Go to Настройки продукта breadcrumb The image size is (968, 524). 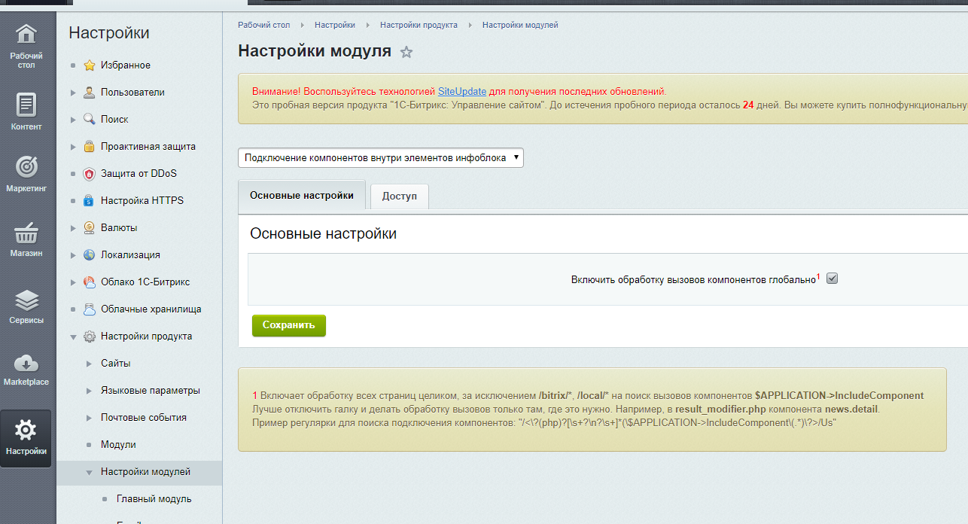point(419,25)
